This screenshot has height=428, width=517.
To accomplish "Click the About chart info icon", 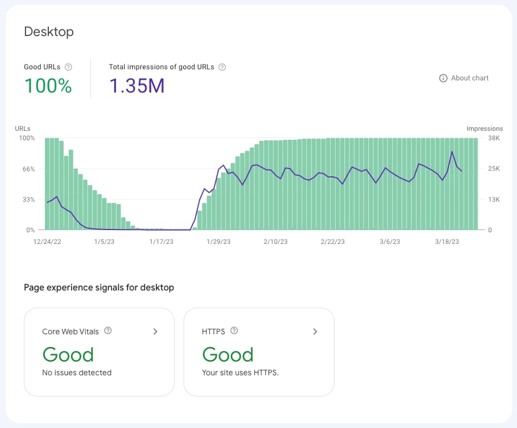I will pos(443,78).
